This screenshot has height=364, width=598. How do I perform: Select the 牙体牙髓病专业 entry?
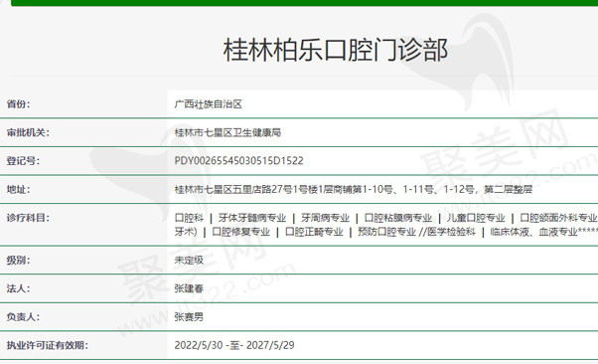click(x=252, y=218)
